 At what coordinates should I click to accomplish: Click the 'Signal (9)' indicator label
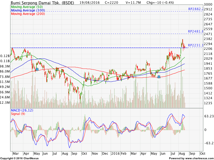pyautogui.click(x=18, y=114)
